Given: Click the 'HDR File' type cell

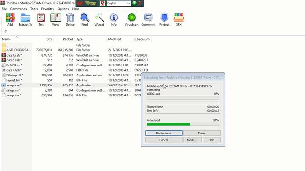Looking at the screenshot, I should tap(82, 70).
